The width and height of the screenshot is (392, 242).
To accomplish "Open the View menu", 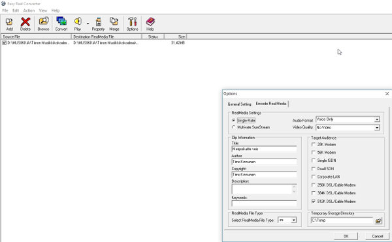I will click(43, 10).
